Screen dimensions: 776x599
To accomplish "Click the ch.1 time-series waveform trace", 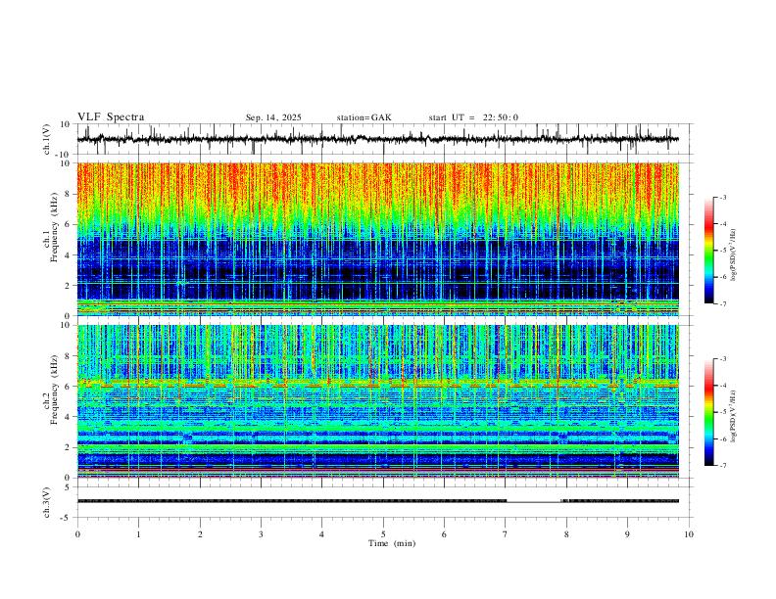I will point(377,139).
